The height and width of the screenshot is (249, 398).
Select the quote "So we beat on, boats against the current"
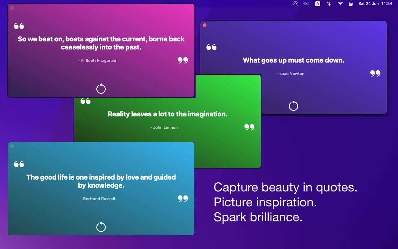point(101,43)
